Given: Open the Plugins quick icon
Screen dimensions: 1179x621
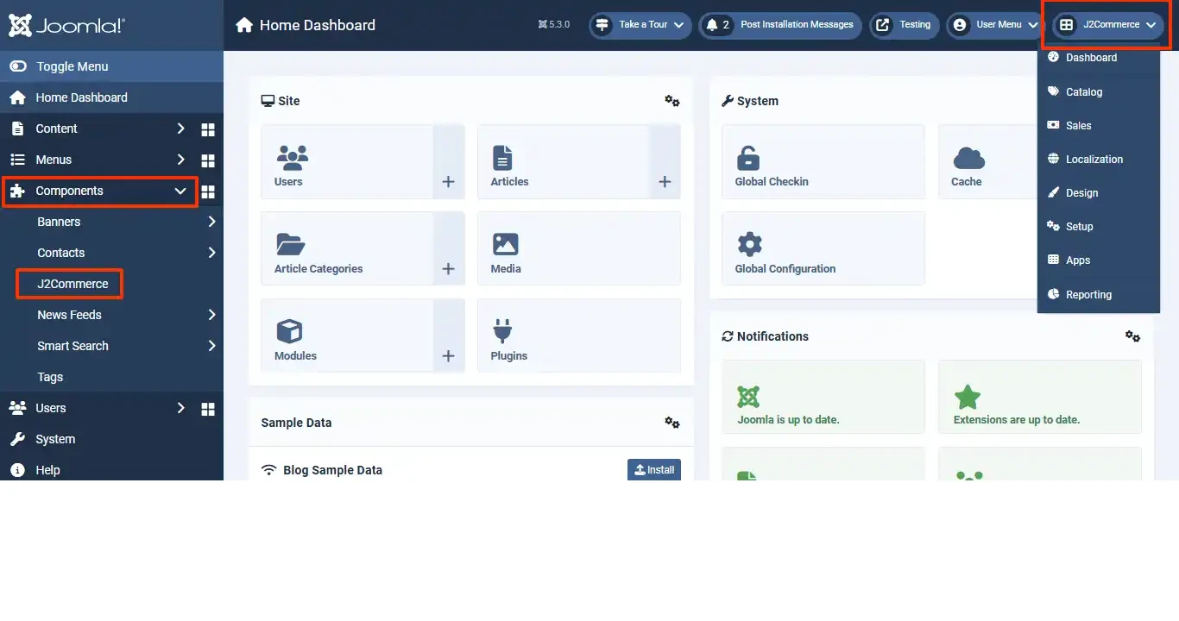Looking at the screenshot, I should [x=579, y=336].
